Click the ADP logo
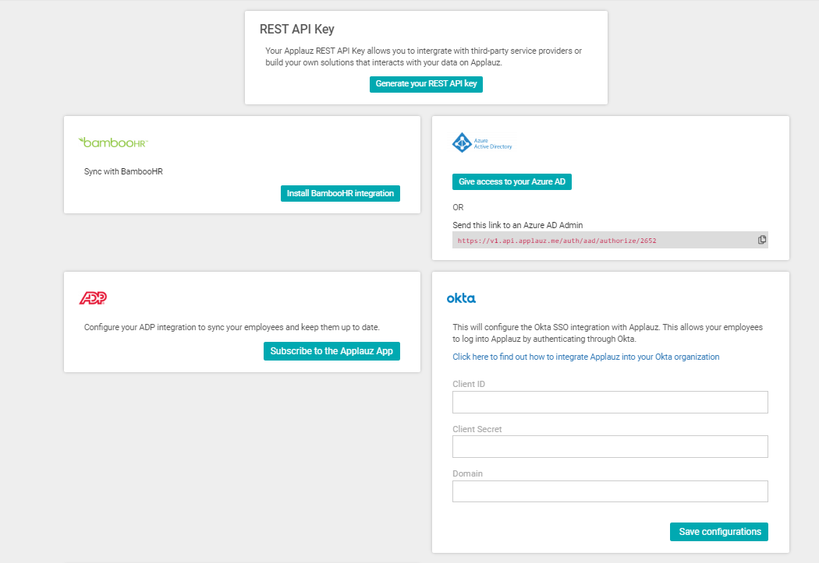The width and height of the screenshot is (819, 563). (93, 298)
